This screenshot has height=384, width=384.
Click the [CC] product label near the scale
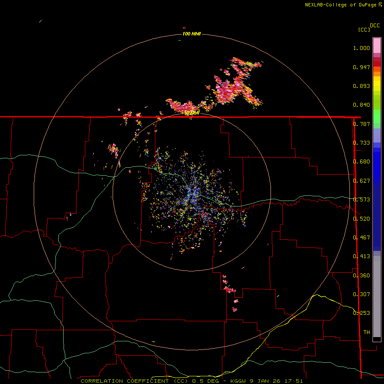click(364, 29)
